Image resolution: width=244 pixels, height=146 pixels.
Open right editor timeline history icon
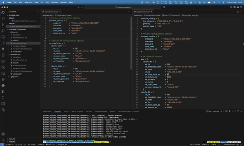(x=238, y=12)
